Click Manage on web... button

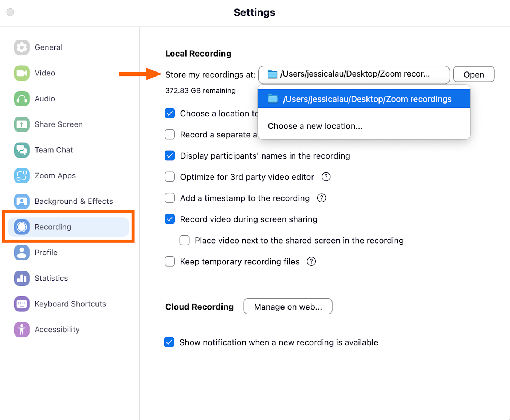tap(288, 306)
